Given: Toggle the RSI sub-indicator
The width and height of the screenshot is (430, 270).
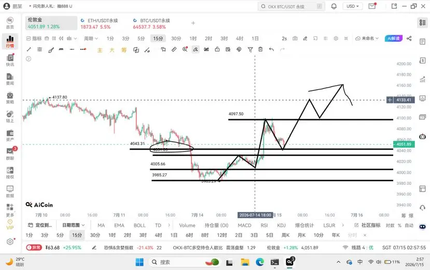Looking at the screenshot, I should click(264, 225).
